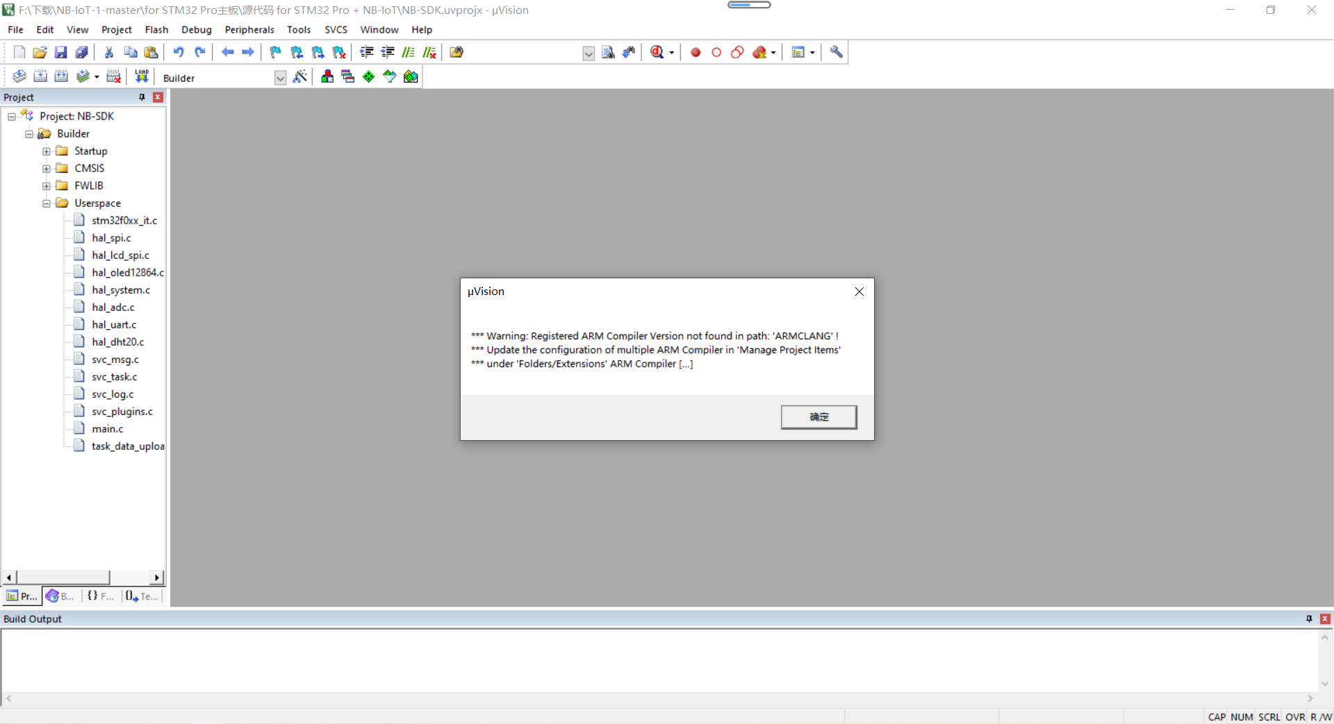1334x724 pixels.
Task: Open Options for Target with the wand
Action: click(x=300, y=76)
